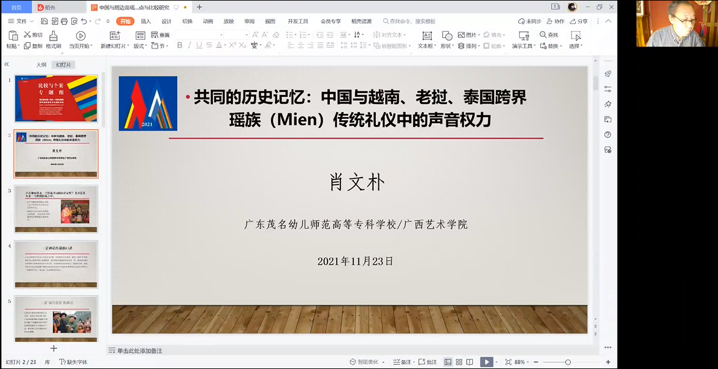Click the Shapes (形状) icon
Image resolution: width=718 pixels, height=369 pixels.
[x=447, y=36]
